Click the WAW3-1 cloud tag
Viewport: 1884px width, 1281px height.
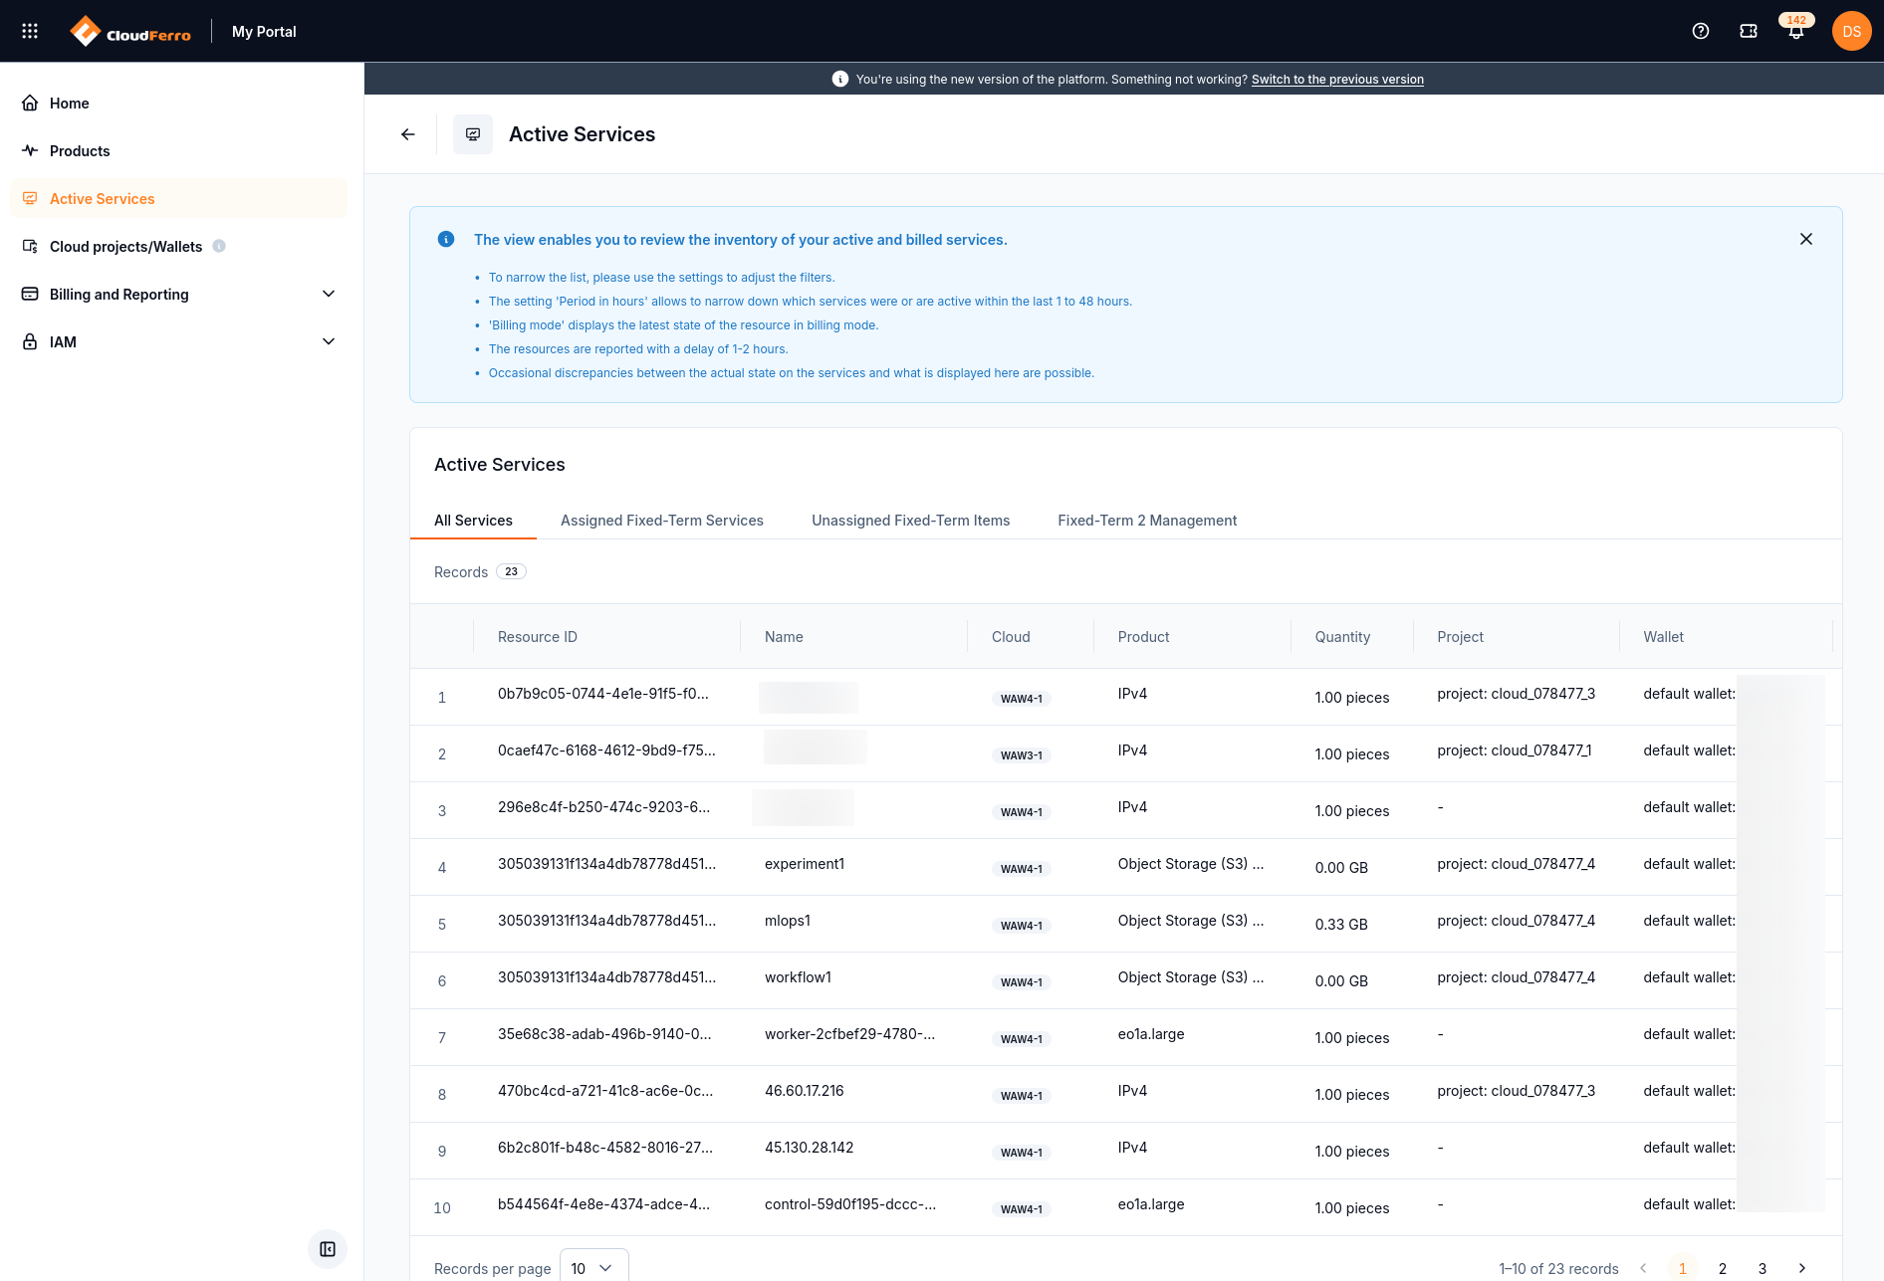(1022, 755)
